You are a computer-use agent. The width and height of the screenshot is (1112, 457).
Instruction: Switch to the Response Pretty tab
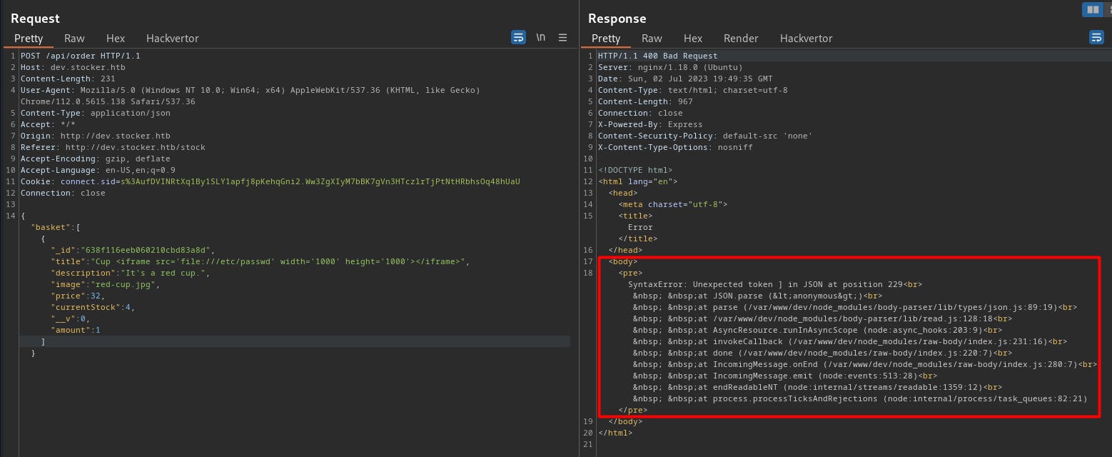606,39
